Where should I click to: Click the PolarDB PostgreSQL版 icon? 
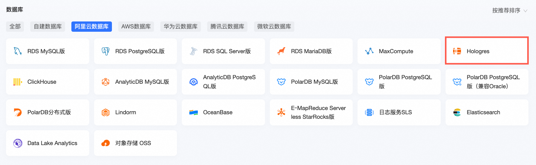click(369, 82)
